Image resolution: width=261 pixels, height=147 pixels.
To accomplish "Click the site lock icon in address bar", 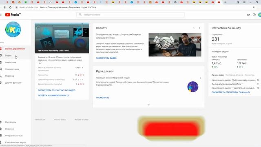I will click(16, 7).
